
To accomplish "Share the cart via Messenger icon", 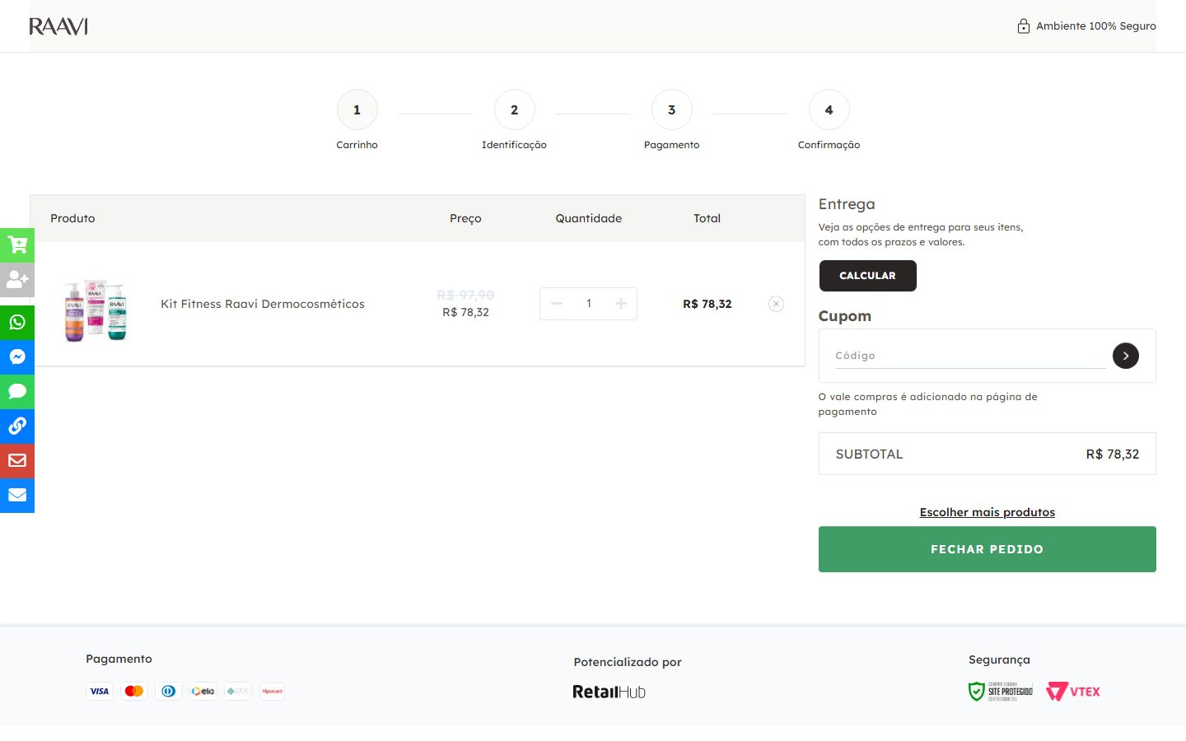I will coord(17,357).
